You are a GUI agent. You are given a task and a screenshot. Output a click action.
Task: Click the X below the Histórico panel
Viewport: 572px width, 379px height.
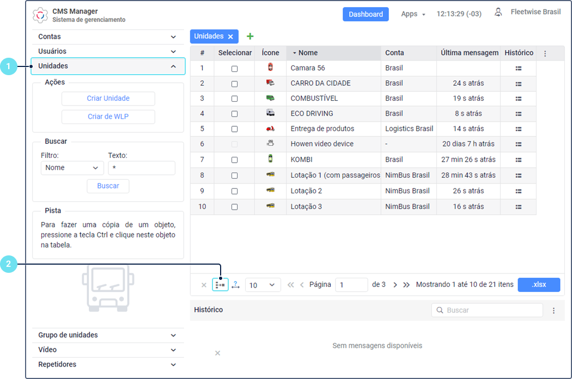click(x=217, y=353)
